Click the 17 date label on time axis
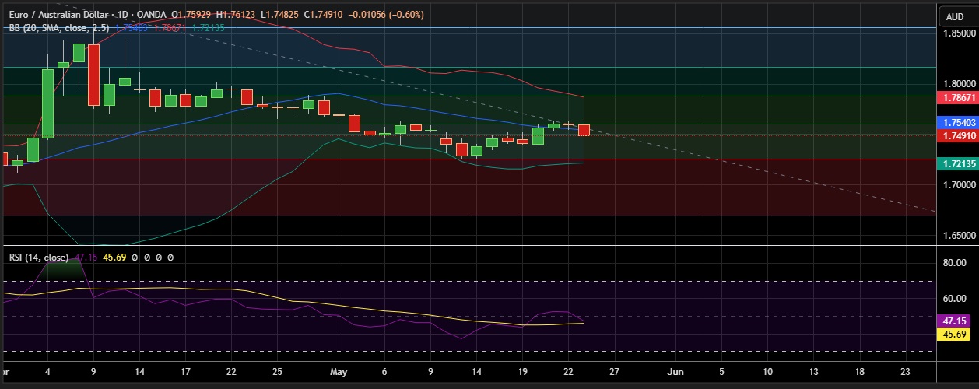The width and height of the screenshot is (979, 389). point(185,373)
